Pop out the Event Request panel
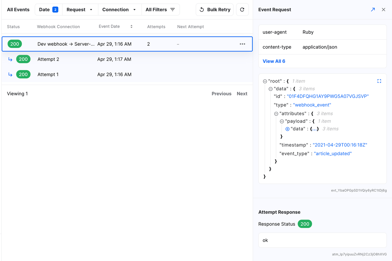Image resolution: width=392 pixels, height=261 pixels. tap(373, 9)
